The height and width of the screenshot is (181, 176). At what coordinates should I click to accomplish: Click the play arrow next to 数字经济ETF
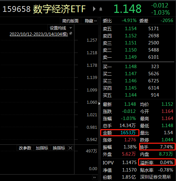point(94,9)
